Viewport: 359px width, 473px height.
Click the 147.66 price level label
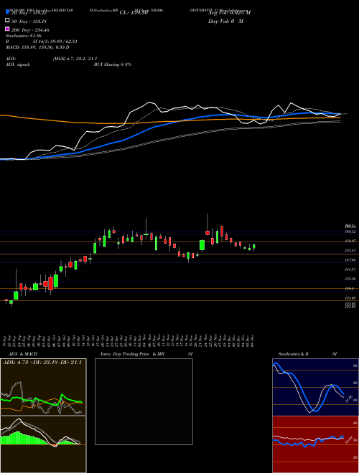point(350,259)
